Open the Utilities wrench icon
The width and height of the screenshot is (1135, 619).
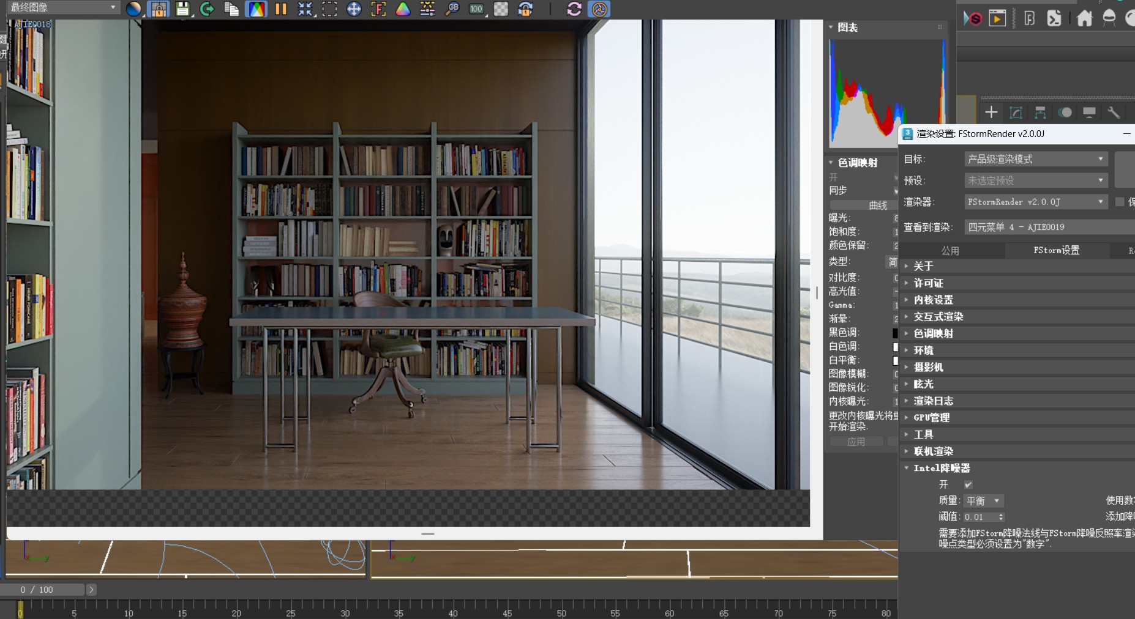[1114, 113]
